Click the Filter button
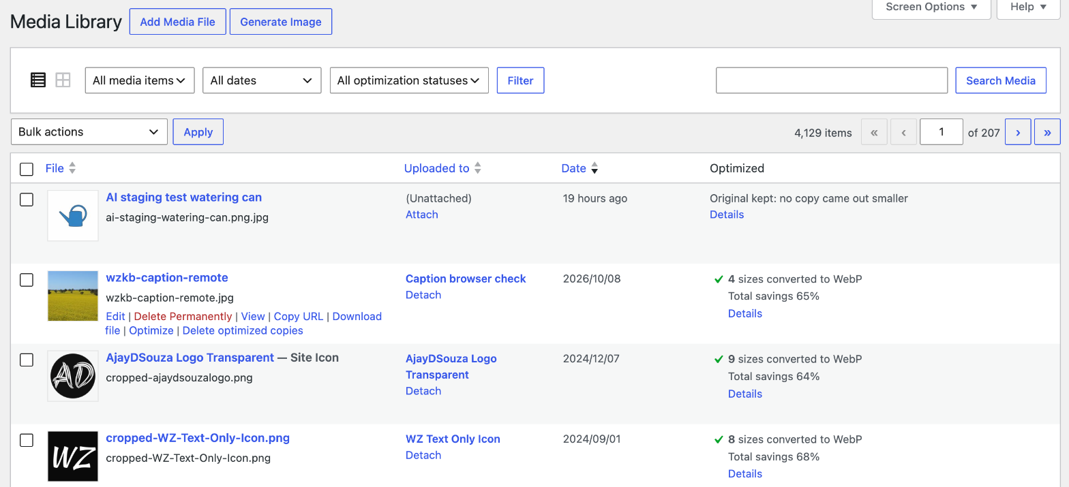1069x487 pixels. (x=520, y=80)
